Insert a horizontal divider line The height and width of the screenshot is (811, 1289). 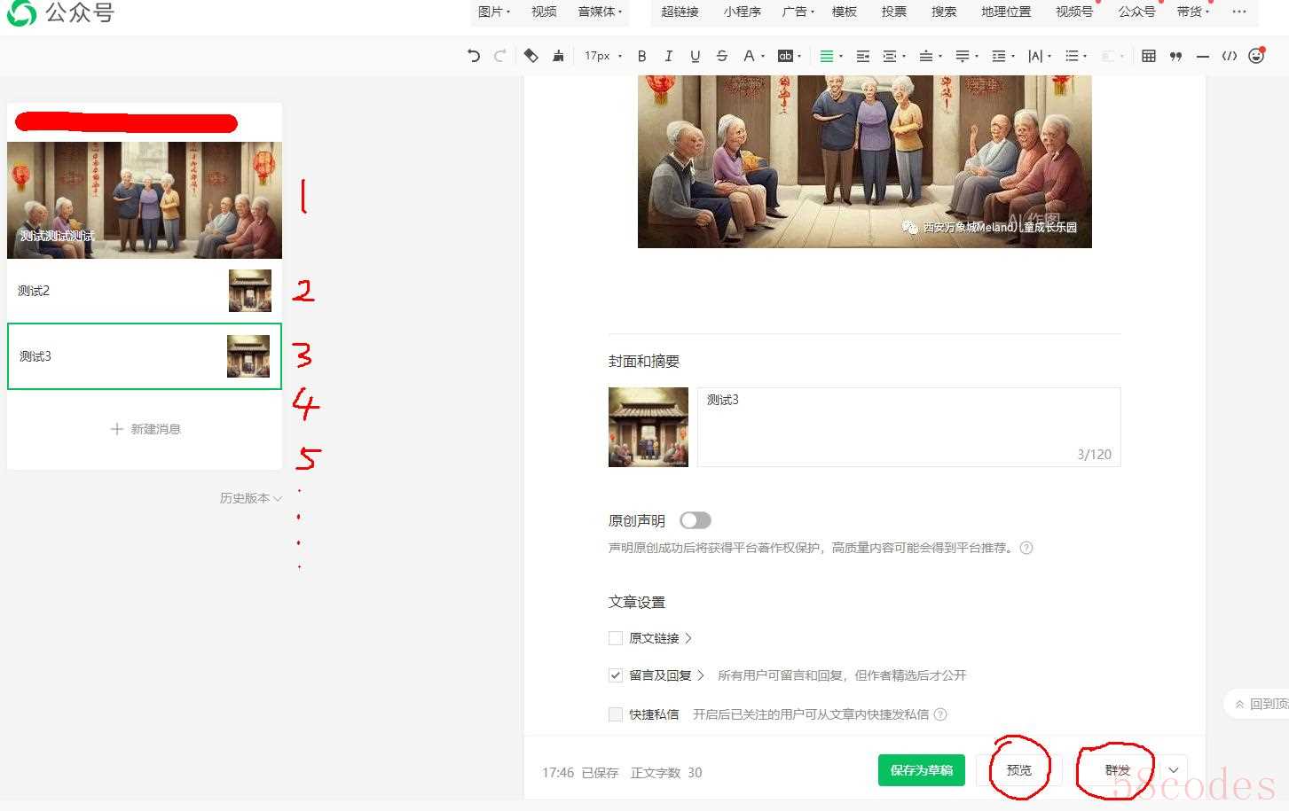coord(1202,56)
